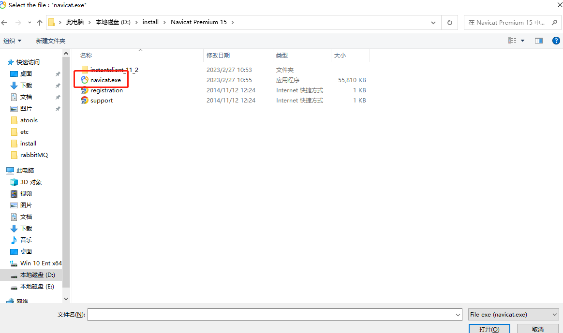Go back using the left arrow
Viewport: 563px width, 333px height.
coord(4,23)
